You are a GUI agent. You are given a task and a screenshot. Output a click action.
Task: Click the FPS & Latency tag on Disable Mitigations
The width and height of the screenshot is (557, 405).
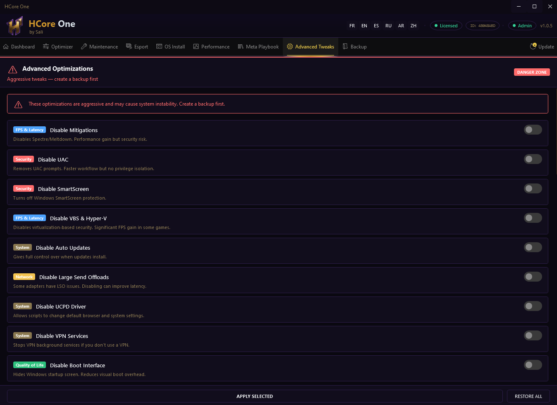29,130
